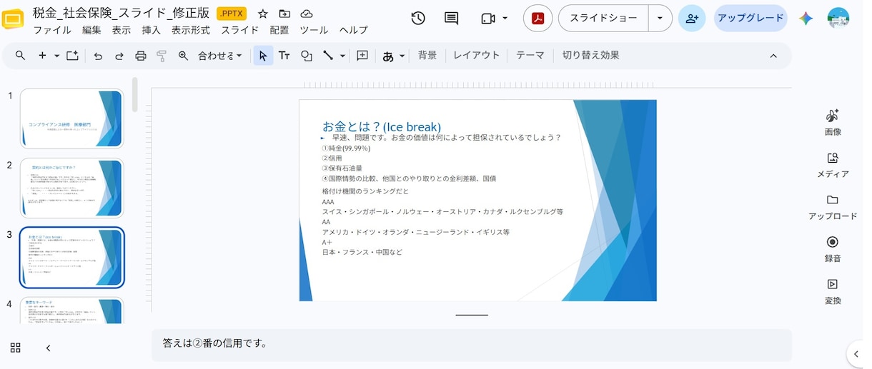Choose the select arrow cursor tool
The image size is (872, 369).
[263, 56]
